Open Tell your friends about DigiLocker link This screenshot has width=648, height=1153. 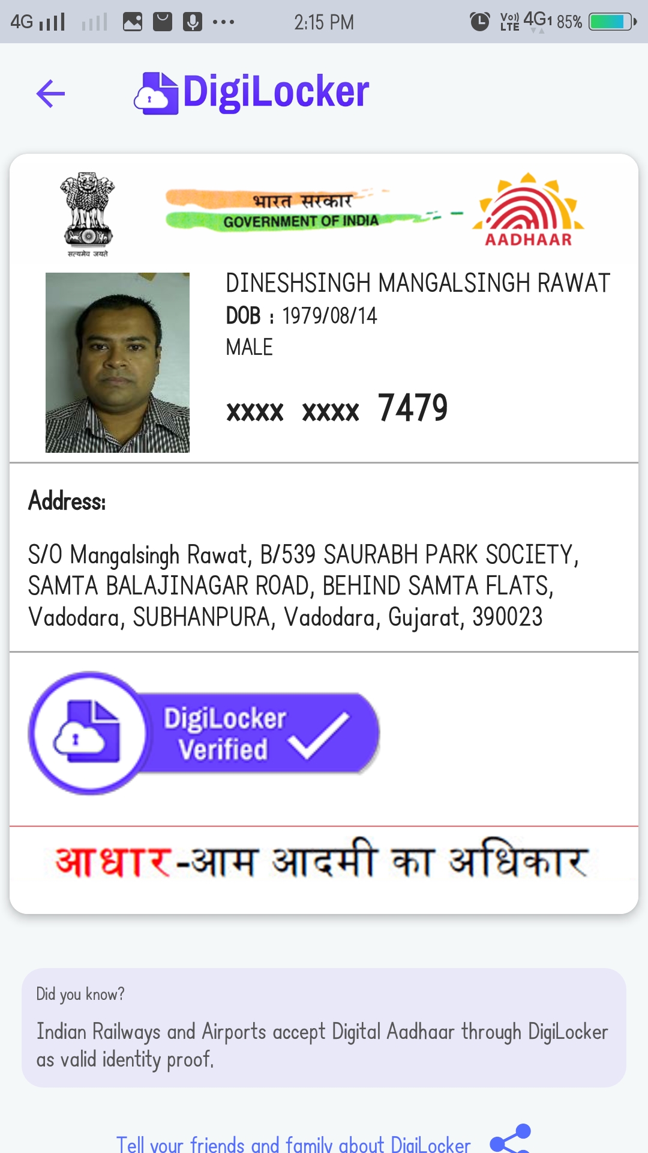tap(293, 1143)
